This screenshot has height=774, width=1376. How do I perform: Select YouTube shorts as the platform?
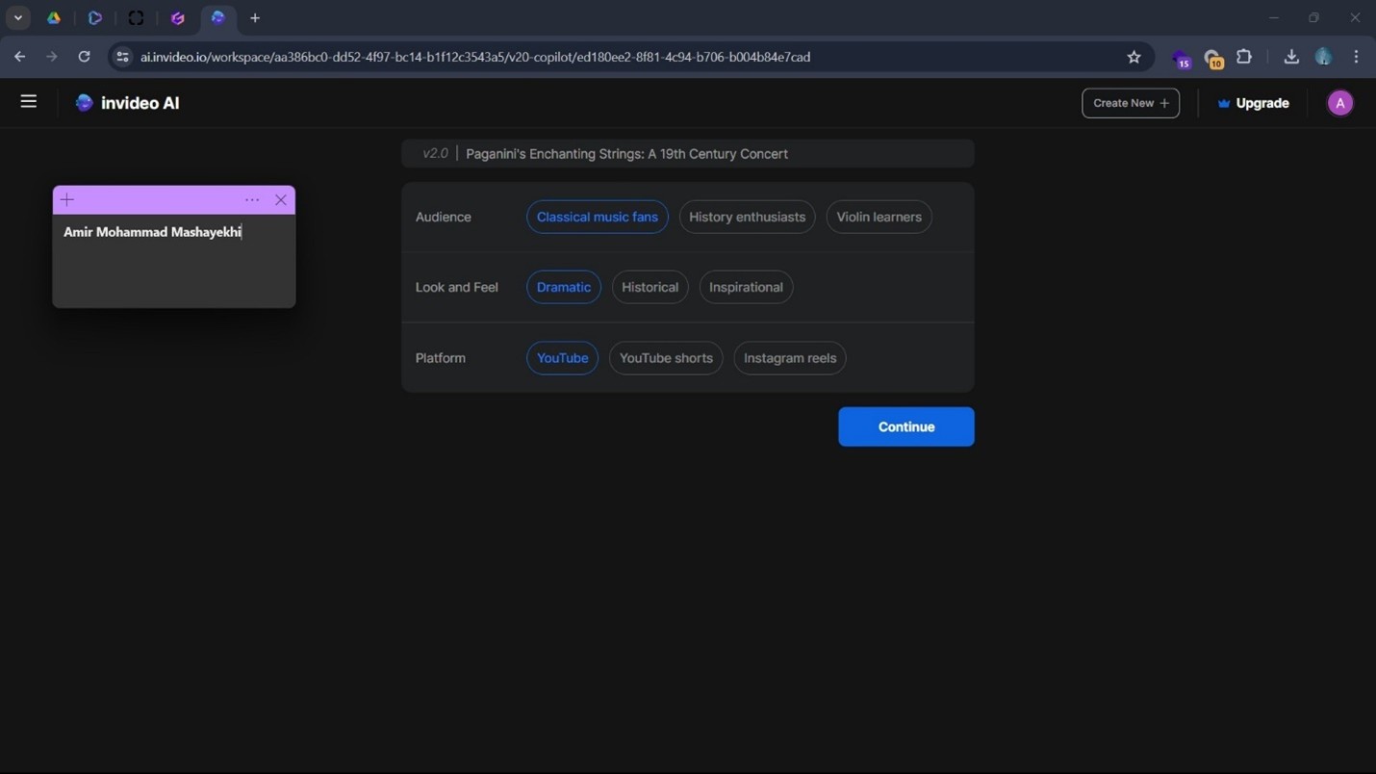pyautogui.click(x=666, y=358)
